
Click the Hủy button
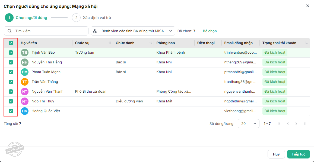(276, 154)
